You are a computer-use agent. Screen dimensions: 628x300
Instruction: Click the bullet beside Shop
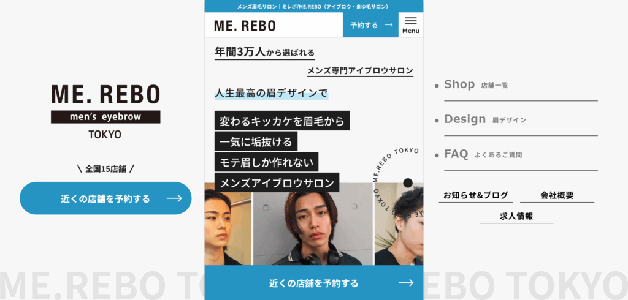[437, 86]
